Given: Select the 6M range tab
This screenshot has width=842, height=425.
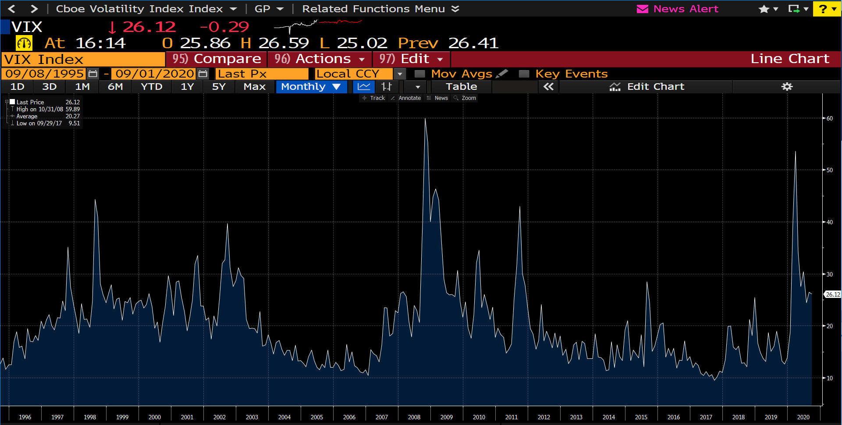Looking at the screenshot, I should pyautogui.click(x=115, y=87).
